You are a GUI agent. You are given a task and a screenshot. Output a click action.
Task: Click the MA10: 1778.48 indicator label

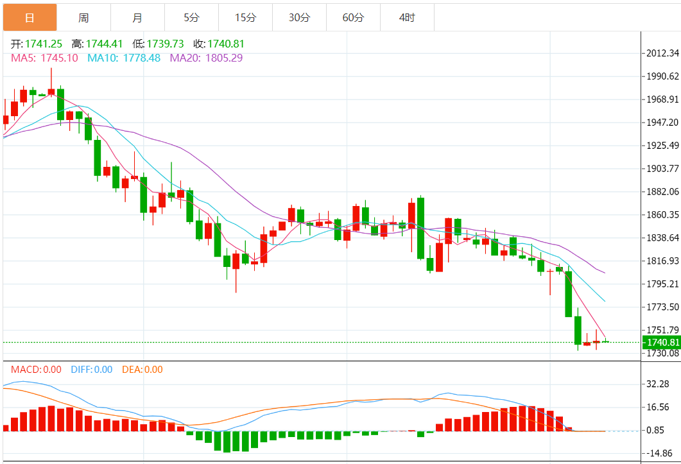tap(124, 58)
